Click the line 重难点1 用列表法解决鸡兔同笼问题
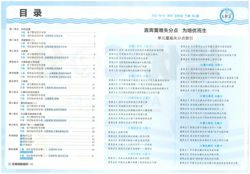 pos(199,150)
